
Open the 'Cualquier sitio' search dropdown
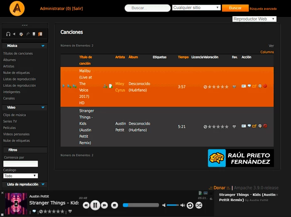pos(196,7)
